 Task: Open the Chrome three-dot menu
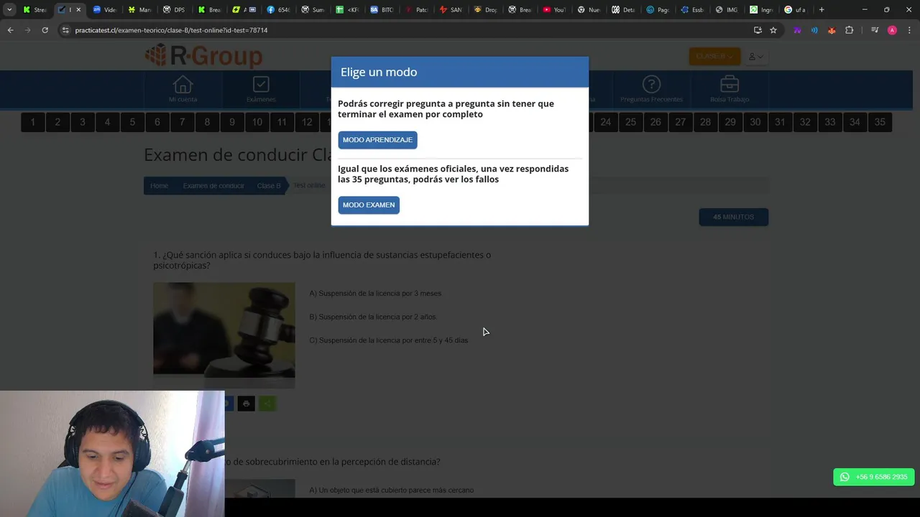click(909, 30)
